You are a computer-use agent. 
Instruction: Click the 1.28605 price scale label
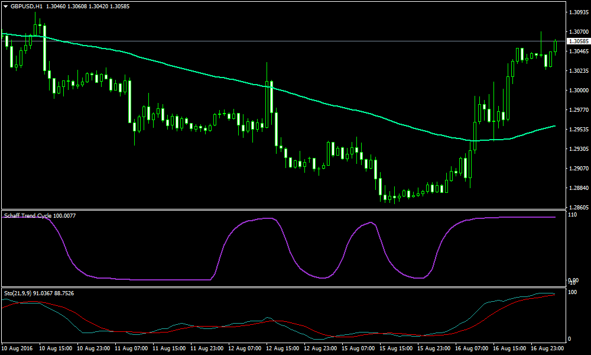[578, 208]
